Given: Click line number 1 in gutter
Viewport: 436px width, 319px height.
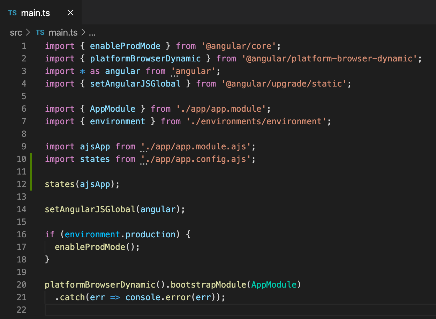Looking at the screenshot, I should 24,46.
